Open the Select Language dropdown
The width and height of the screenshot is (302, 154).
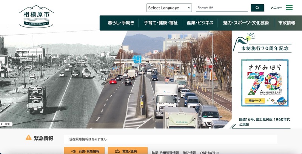click(169, 8)
